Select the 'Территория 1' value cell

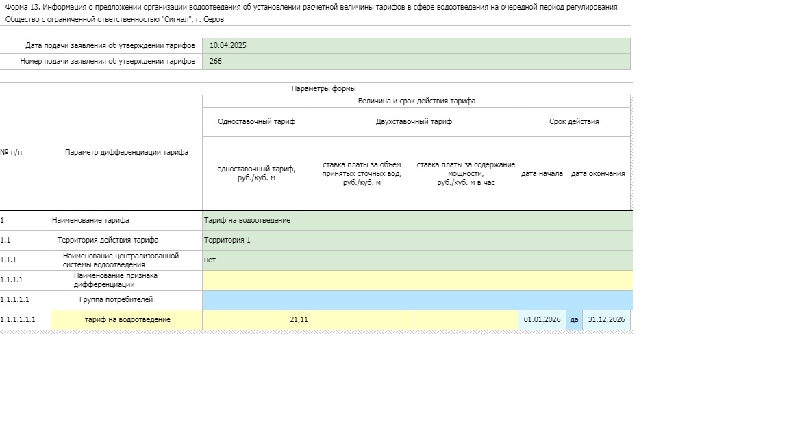[x=418, y=241]
